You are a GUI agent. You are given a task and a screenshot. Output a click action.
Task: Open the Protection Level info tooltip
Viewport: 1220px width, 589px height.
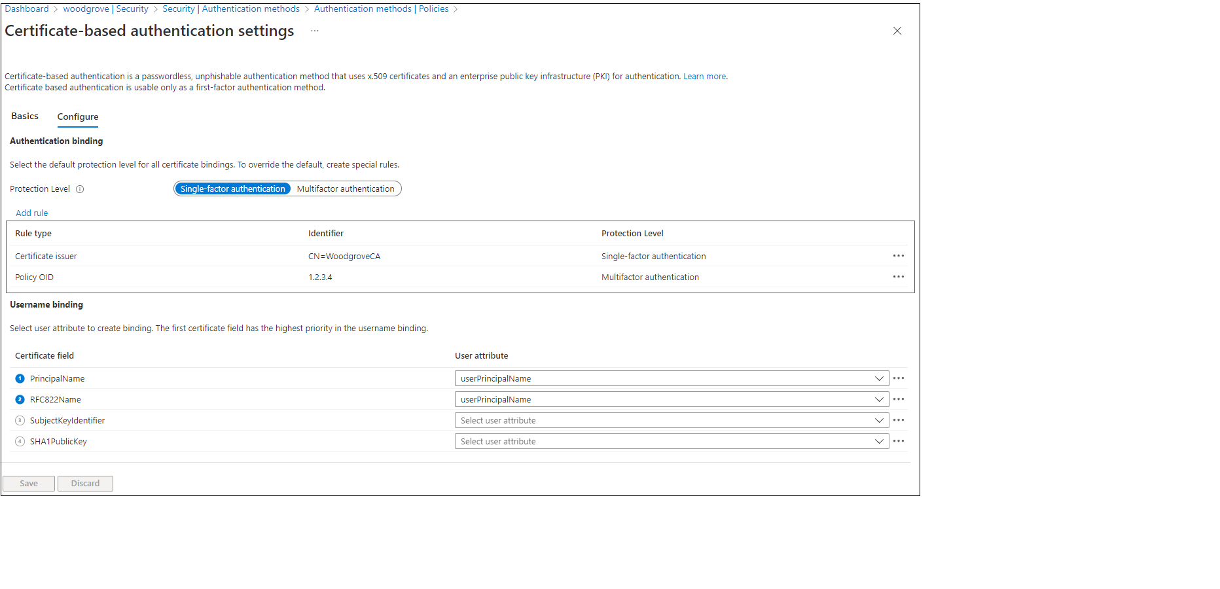pyautogui.click(x=80, y=189)
